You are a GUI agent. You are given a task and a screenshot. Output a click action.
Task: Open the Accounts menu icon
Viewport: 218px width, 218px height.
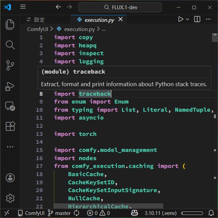[x=10, y=177]
